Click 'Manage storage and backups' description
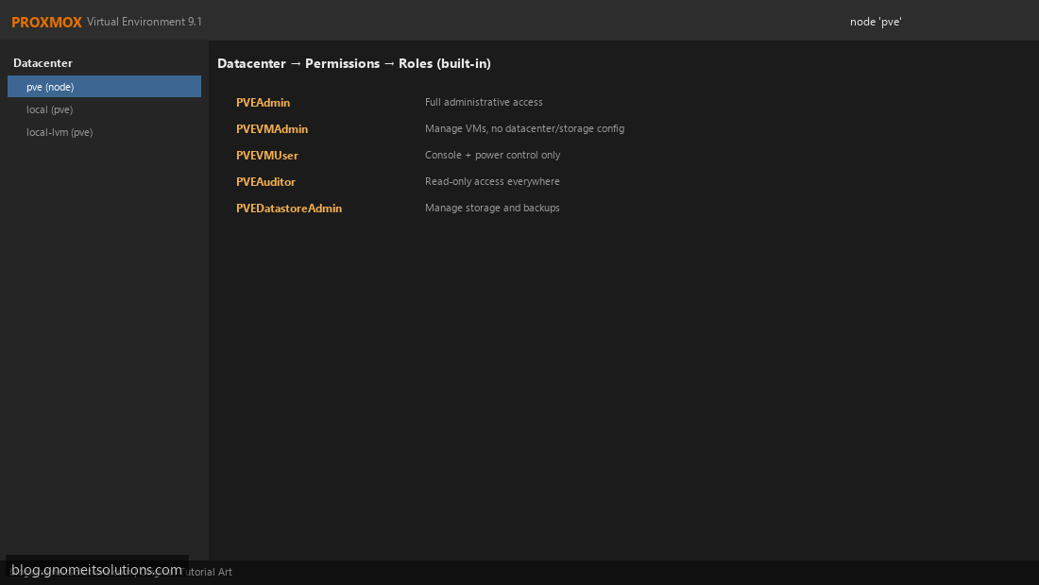The height and width of the screenshot is (585, 1039). [x=492, y=208]
